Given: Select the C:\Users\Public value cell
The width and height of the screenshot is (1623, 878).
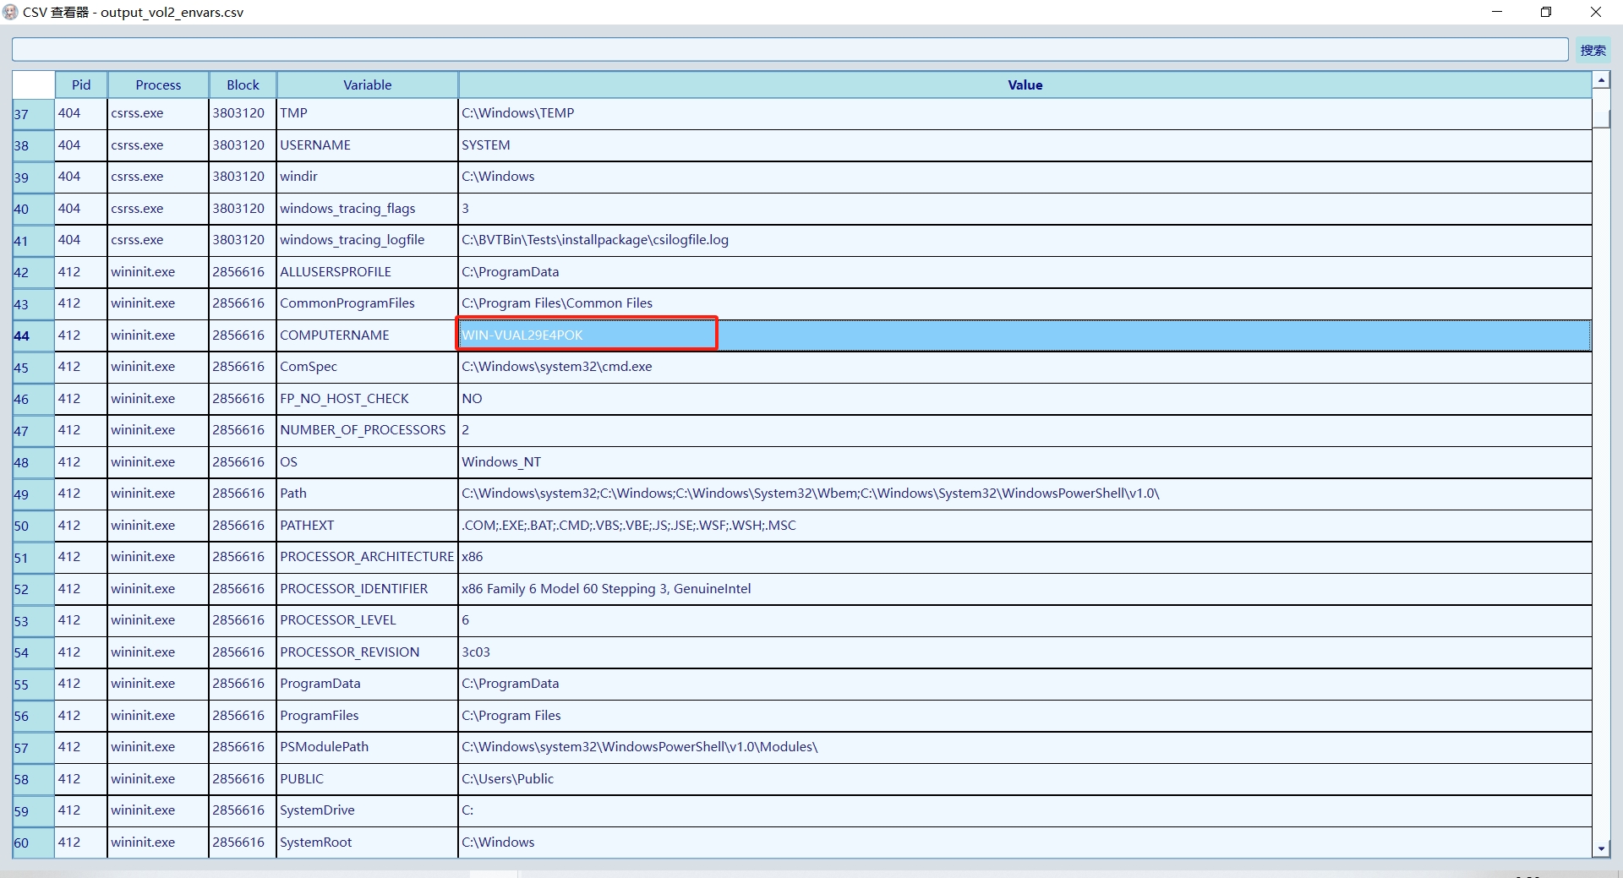Looking at the screenshot, I should [1025, 779].
